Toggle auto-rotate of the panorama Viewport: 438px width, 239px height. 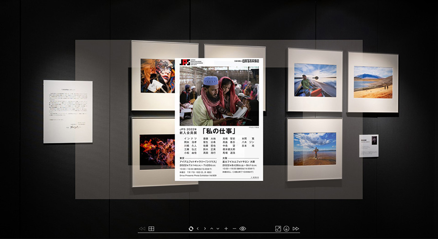pyautogui.click(x=191, y=228)
